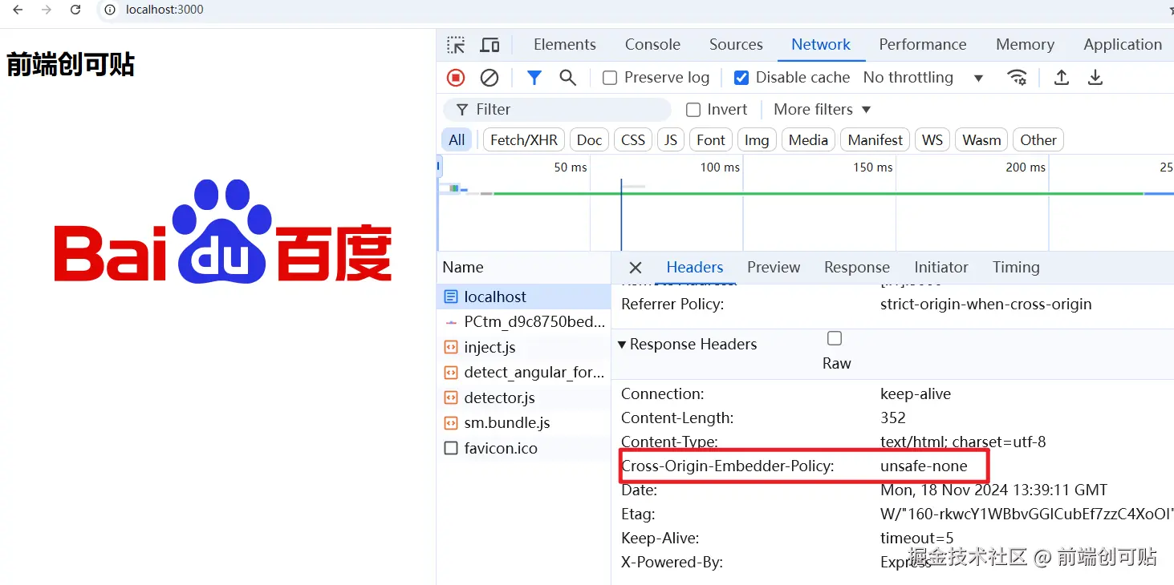Click the icon beside favicon.ico
The height and width of the screenshot is (585, 1174).
(x=451, y=448)
